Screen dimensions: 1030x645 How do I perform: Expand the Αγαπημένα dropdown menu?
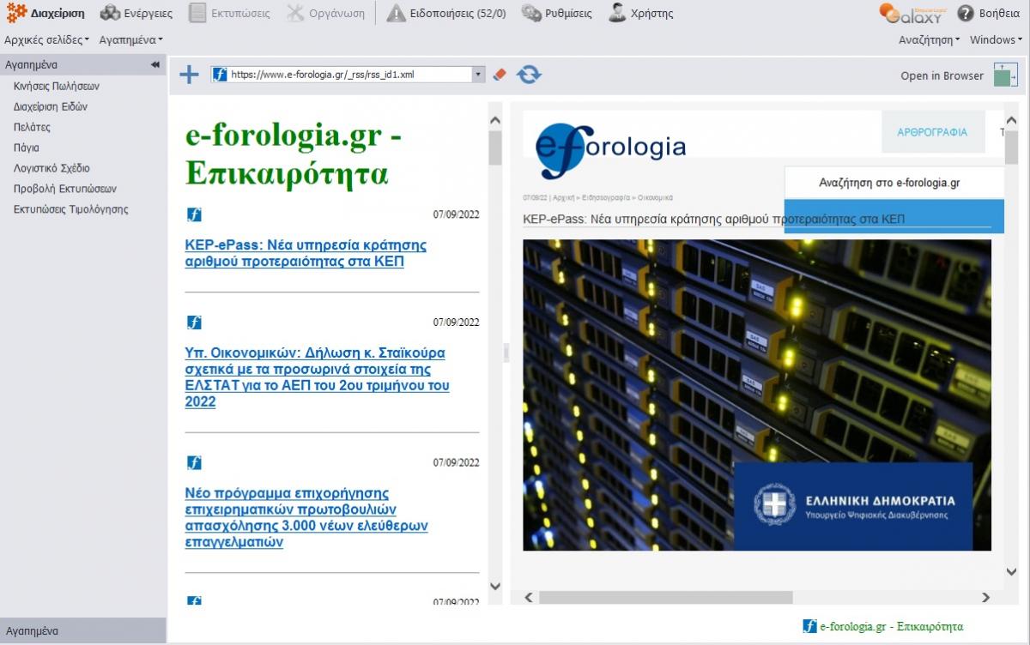click(130, 39)
